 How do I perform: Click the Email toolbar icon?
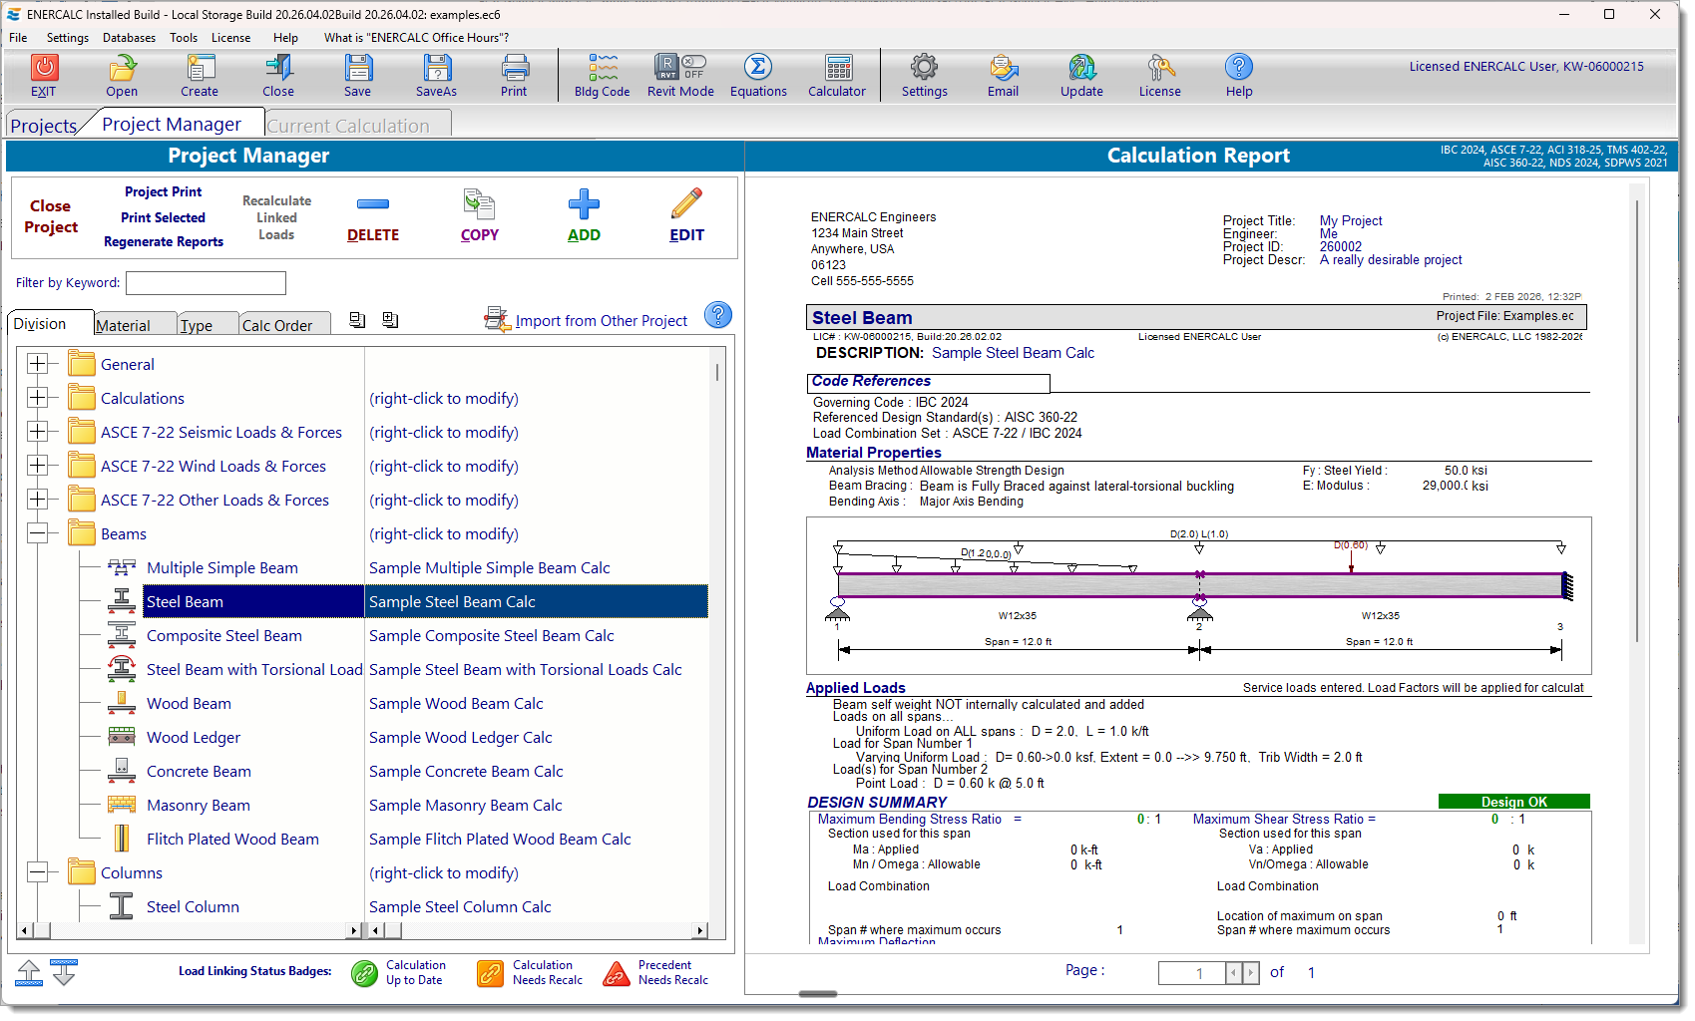pyautogui.click(x=1004, y=68)
